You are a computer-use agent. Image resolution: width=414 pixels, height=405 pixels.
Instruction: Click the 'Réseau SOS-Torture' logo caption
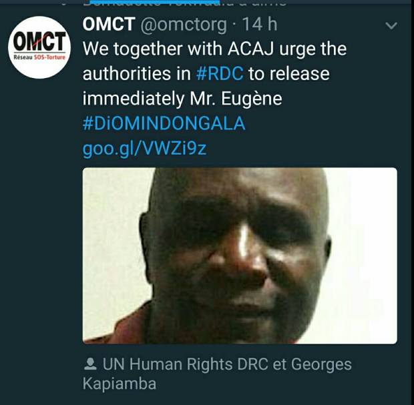click(39, 57)
